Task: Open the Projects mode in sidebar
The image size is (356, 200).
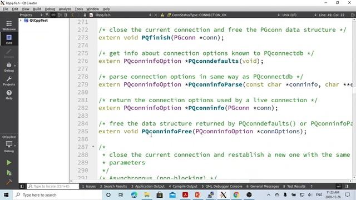Action: click(x=9, y=81)
